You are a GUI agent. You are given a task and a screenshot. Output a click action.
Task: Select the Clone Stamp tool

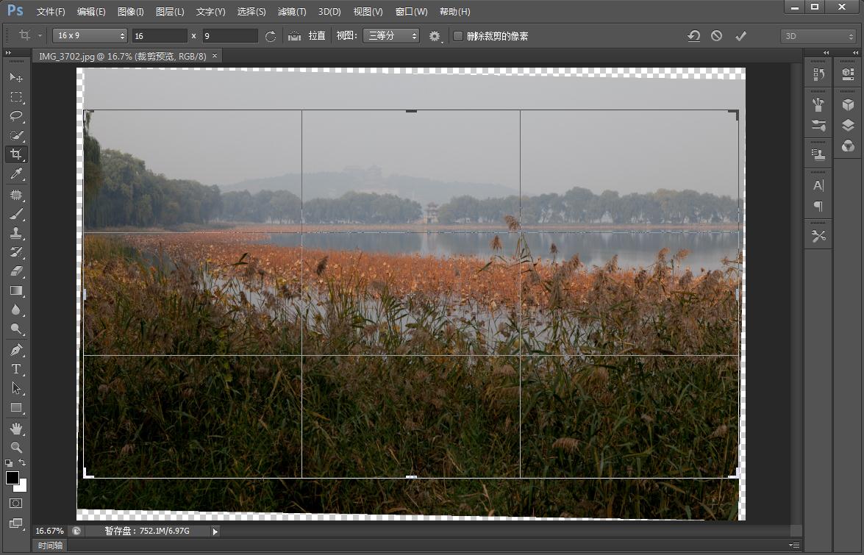pyautogui.click(x=16, y=233)
